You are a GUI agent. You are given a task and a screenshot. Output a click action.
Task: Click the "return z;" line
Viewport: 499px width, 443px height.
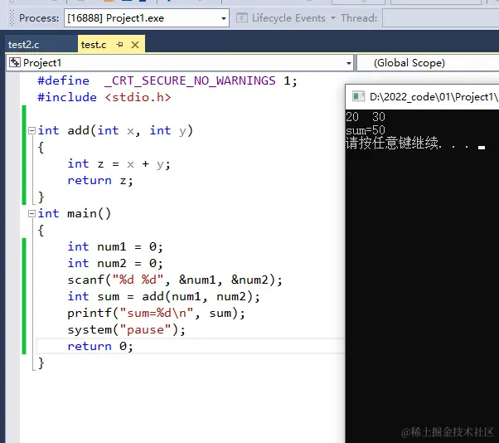pos(100,181)
